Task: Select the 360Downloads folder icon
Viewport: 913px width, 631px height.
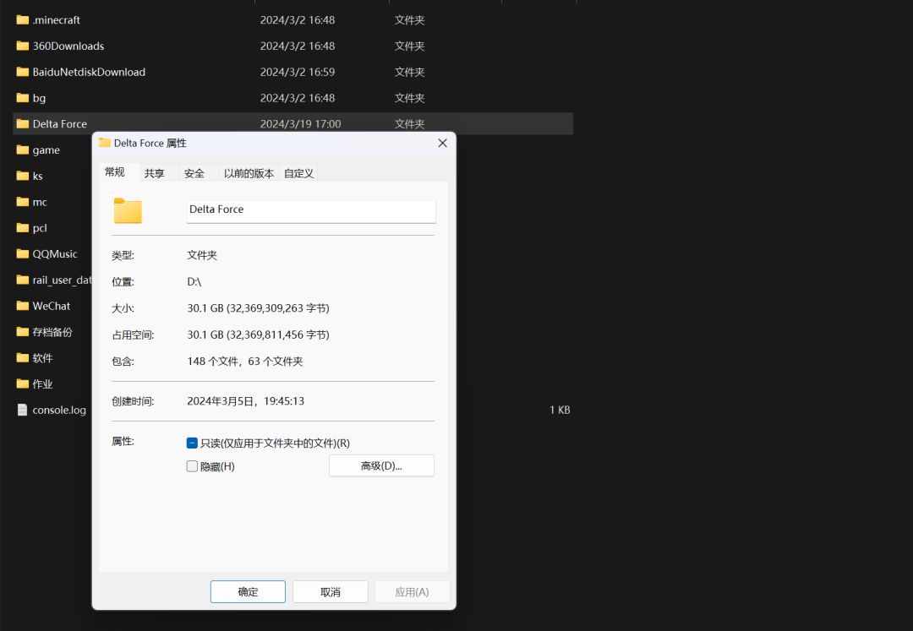Action: 23,46
